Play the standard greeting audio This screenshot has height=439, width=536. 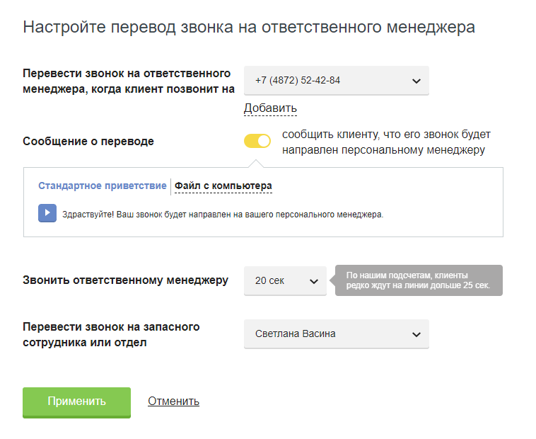[47, 213]
